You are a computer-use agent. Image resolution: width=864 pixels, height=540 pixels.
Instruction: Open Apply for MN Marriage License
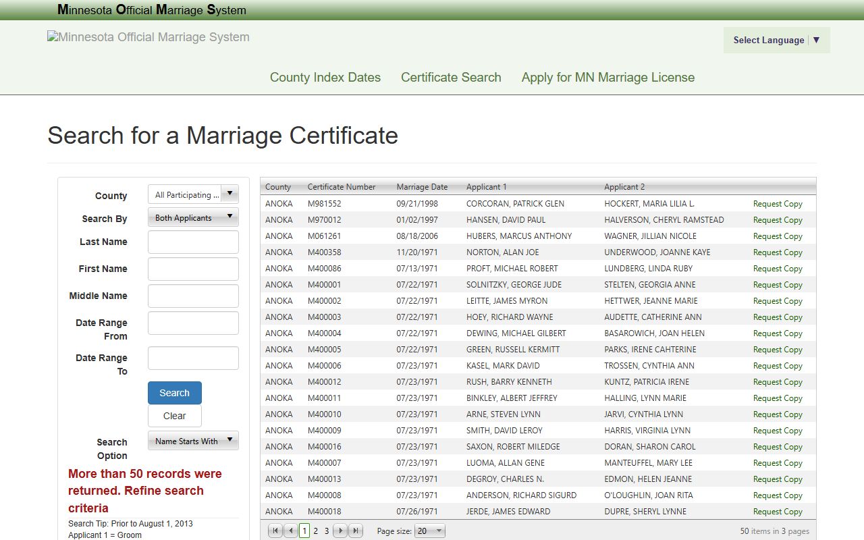(608, 77)
